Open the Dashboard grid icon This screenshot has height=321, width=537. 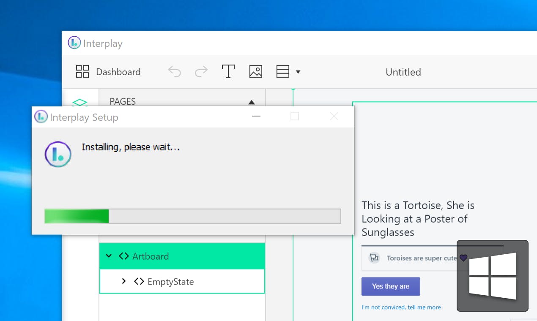click(82, 71)
